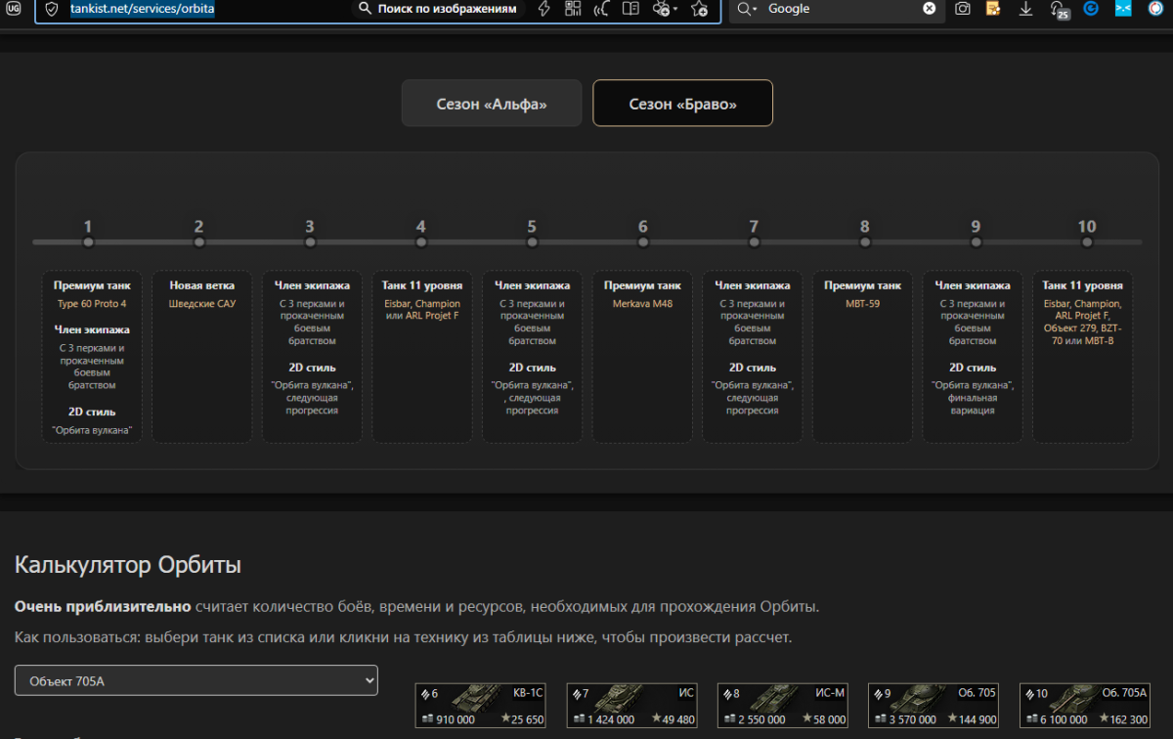Click stage 10 marker on progress track
The width and height of the screenshot is (1173, 739).
[1087, 241]
